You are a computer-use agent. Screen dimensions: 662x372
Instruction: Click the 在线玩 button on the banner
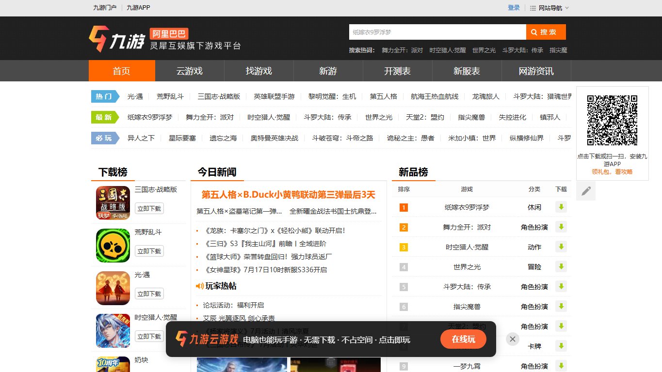[x=463, y=339]
